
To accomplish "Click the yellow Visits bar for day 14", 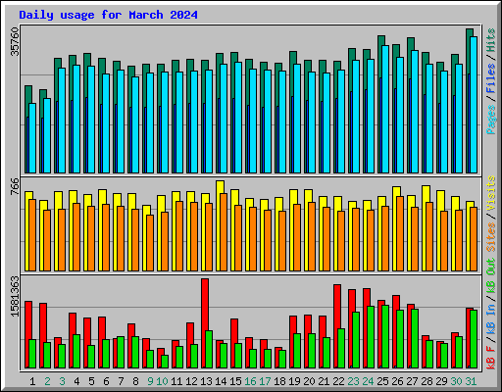I will 220,225.
